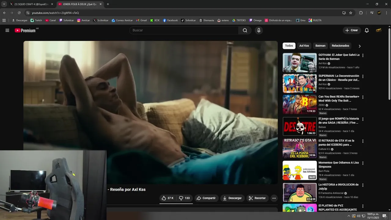Image resolution: width=391 pixels, height=220 pixels.
Task: Click the Joker video player frame
Action: [x=151, y=112]
